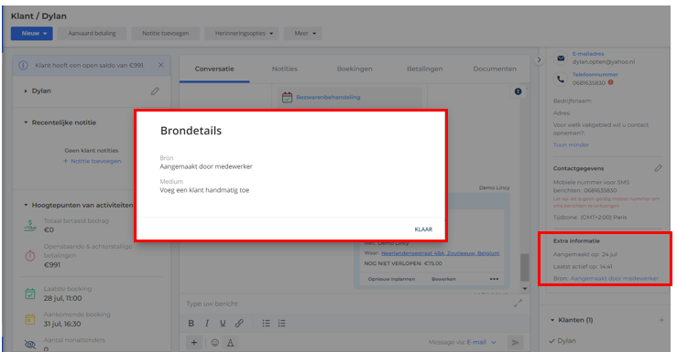Toggle underline formatting

[223, 323]
